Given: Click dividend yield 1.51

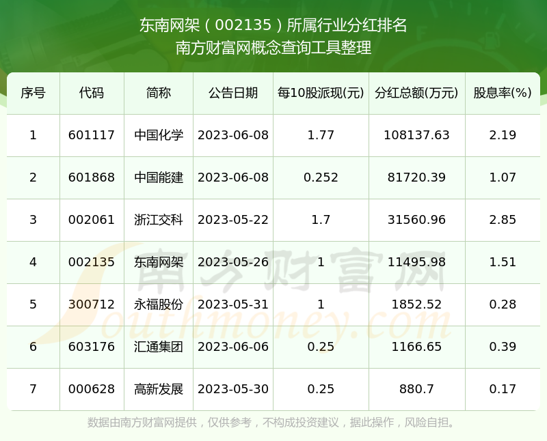Looking at the screenshot, I should click(503, 262).
